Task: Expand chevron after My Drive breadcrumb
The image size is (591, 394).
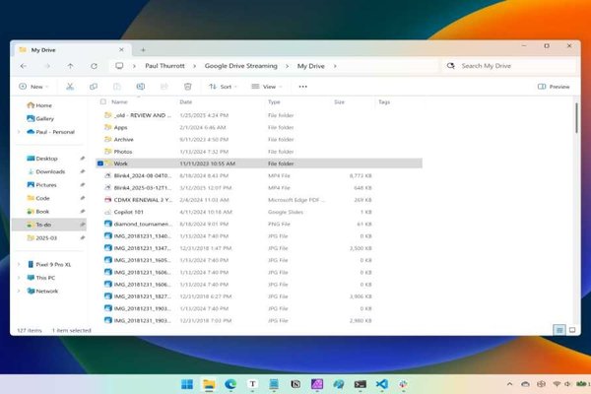Action: (335, 66)
